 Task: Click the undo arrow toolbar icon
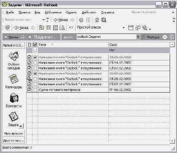[x=71, y=28]
